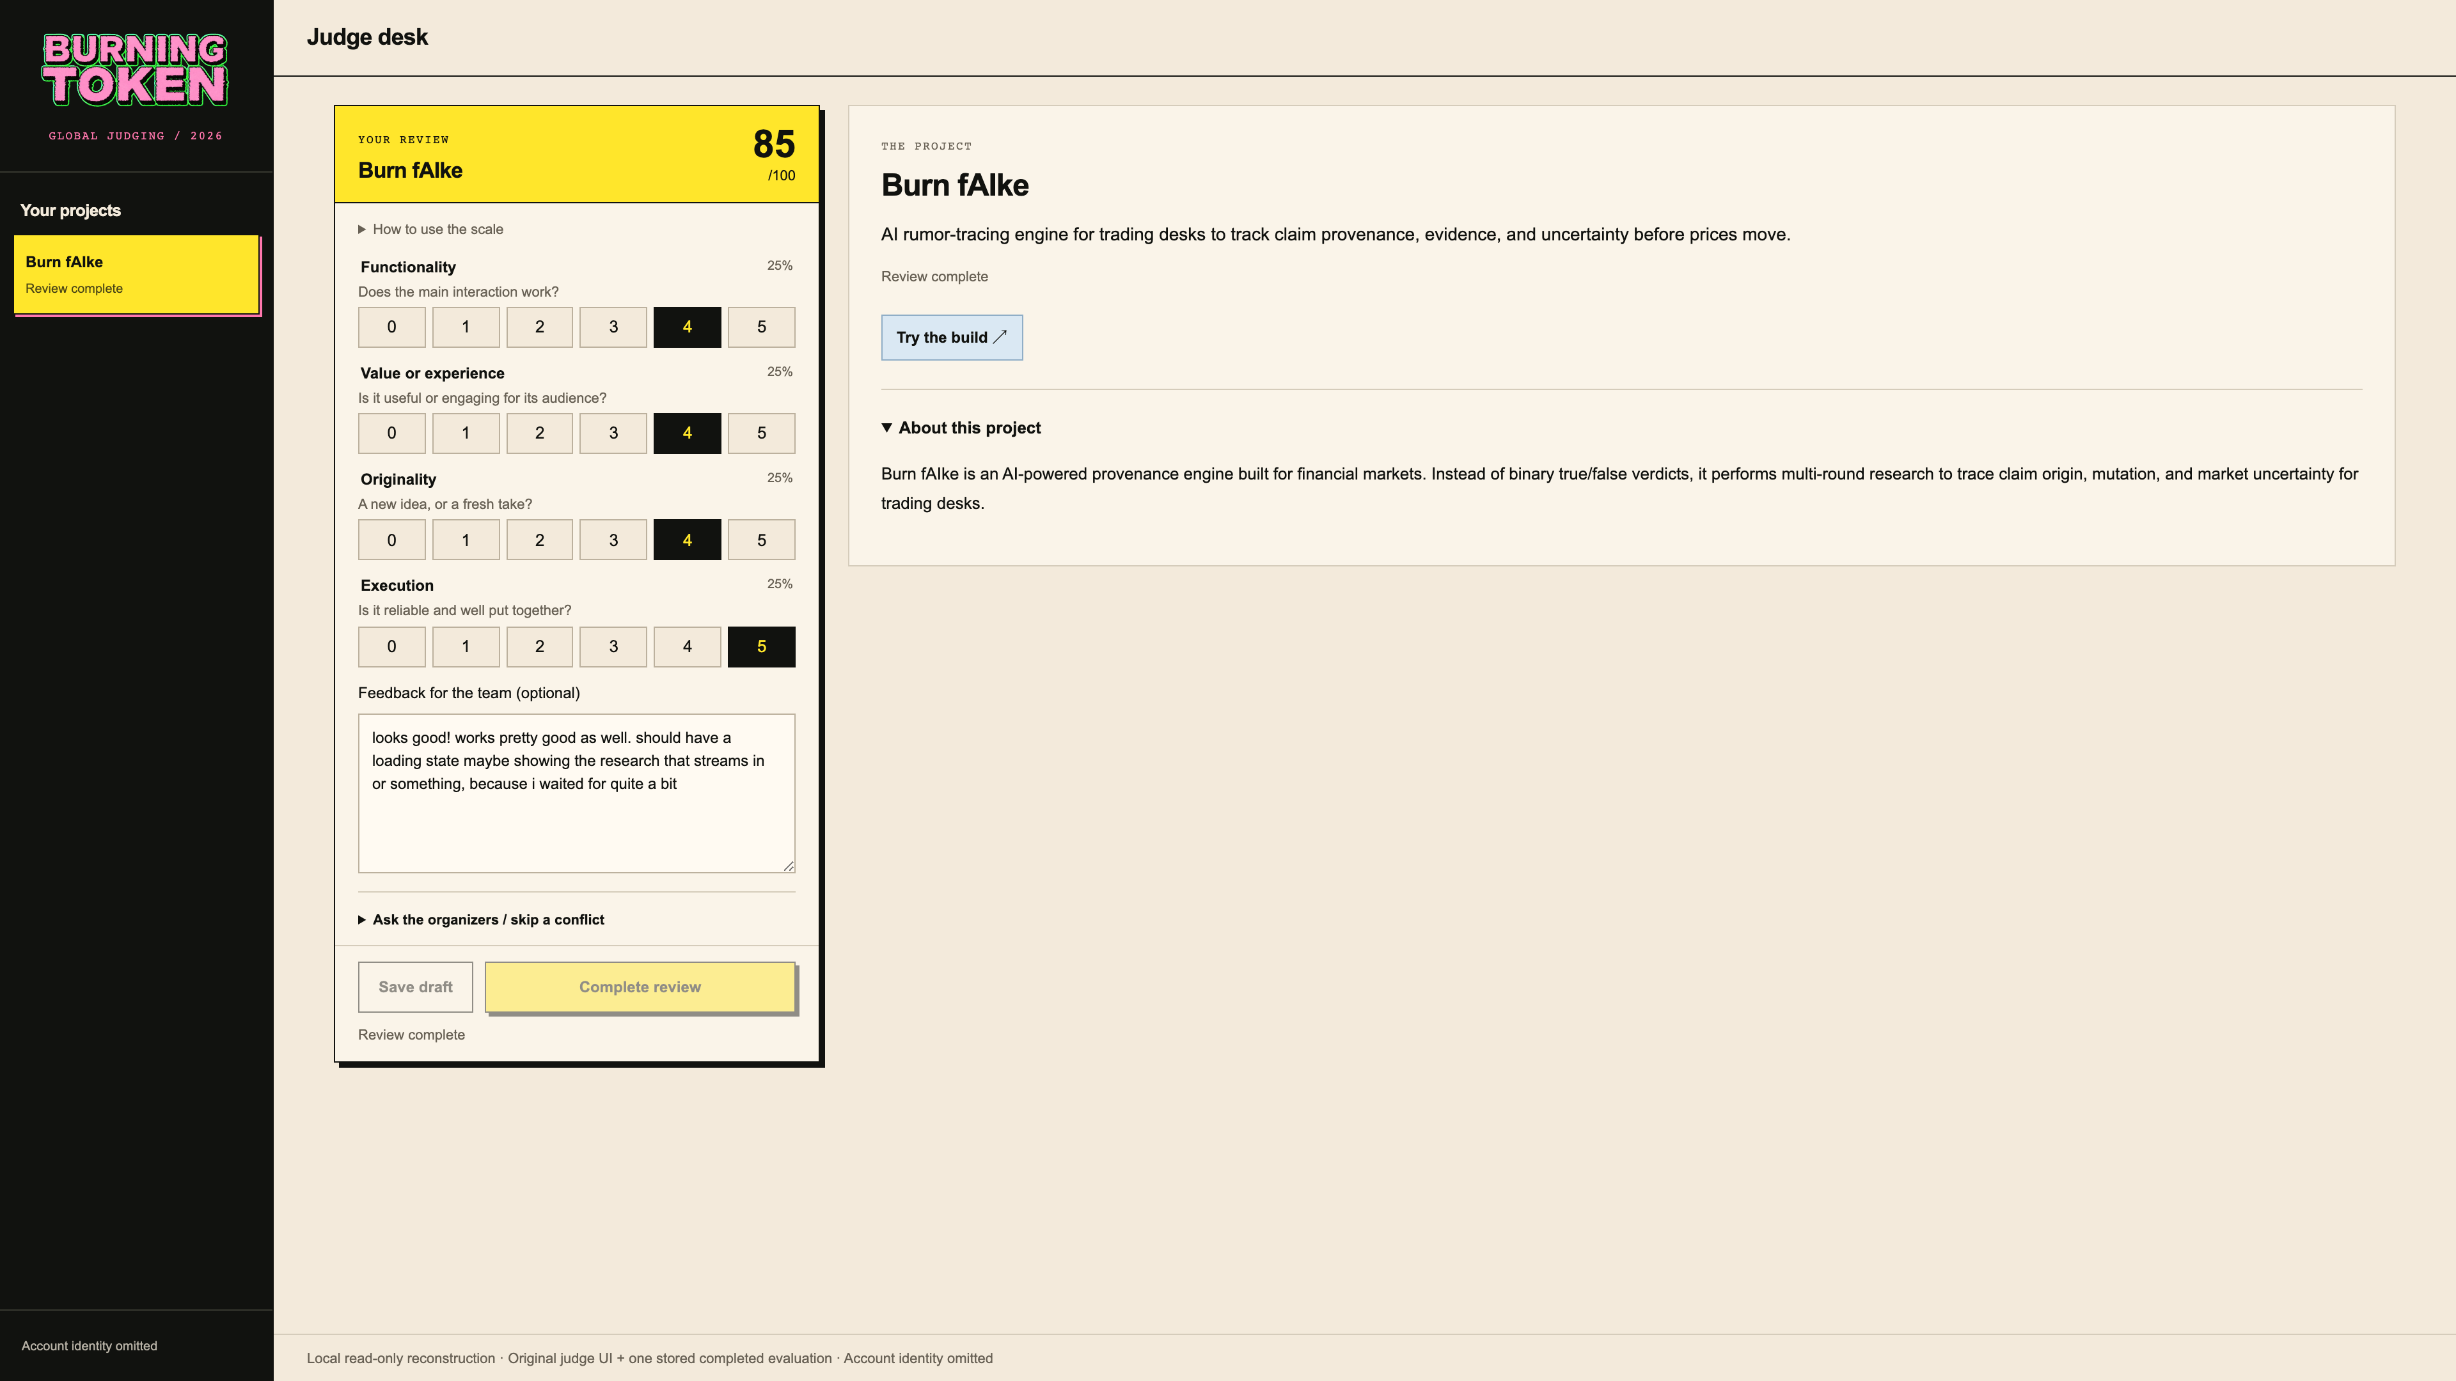2456x1381 pixels.
Task: Click the Originality criterion title
Action: 398,480
